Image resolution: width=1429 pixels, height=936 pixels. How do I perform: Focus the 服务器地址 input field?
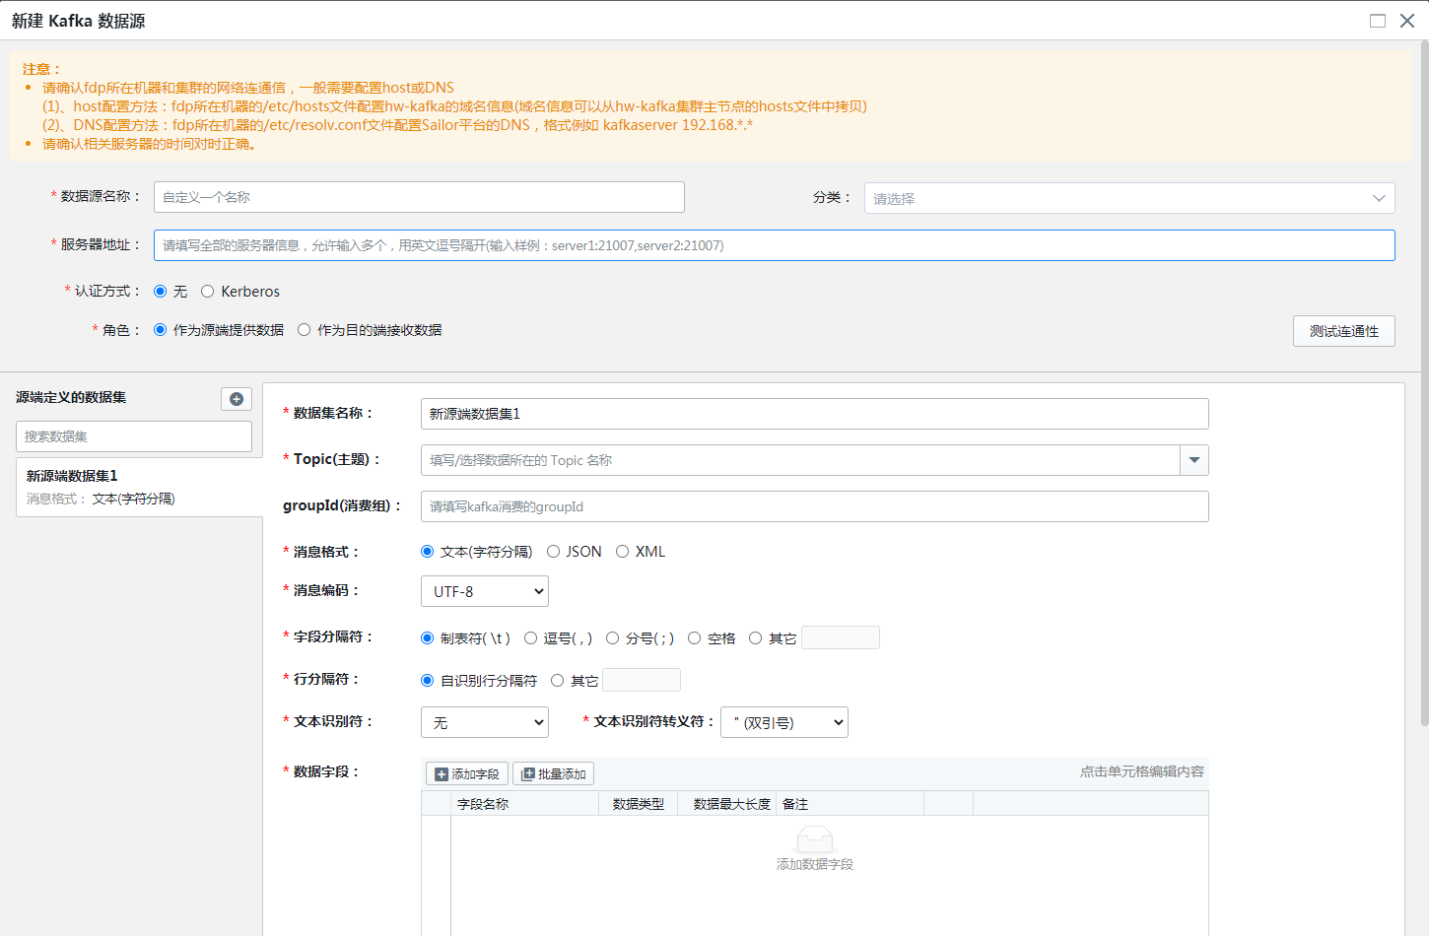click(775, 245)
